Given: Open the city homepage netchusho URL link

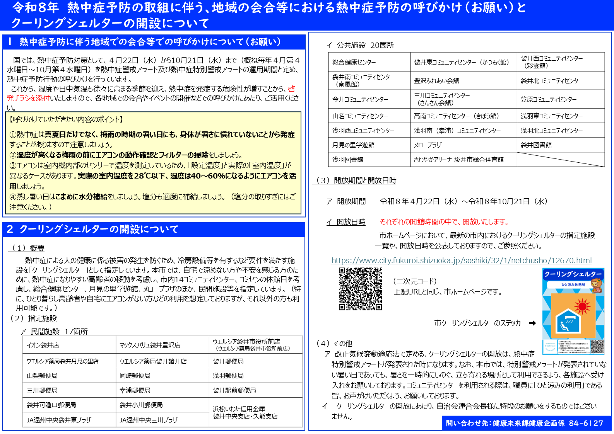Looking at the screenshot, I should 462,260.
